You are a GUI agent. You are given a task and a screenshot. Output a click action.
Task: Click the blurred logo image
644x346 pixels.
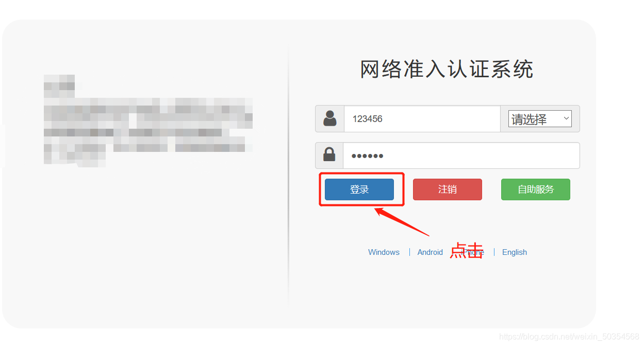point(148,120)
